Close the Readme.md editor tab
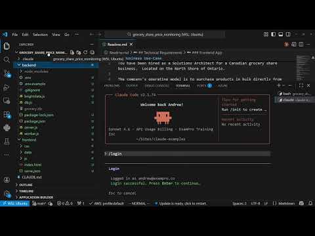 131,45
